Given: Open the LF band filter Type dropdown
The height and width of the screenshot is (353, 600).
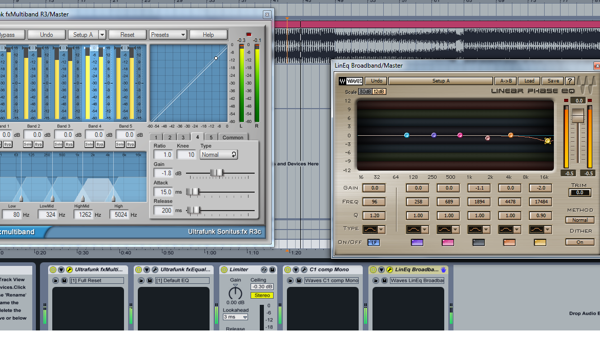Looking at the screenshot, I should (x=374, y=230).
